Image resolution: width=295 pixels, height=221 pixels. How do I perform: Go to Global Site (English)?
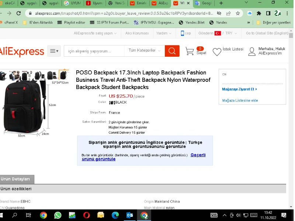tap(267, 33)
